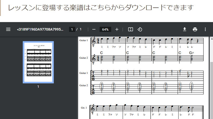Screen dimensions: 213x119
Task: Print the PDF document
Action: (x=195, y=29)
